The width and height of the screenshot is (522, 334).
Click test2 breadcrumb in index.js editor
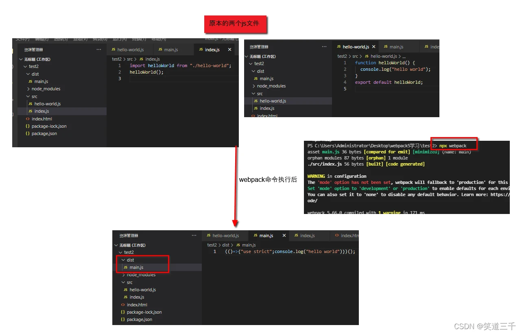tap(117, 59)
